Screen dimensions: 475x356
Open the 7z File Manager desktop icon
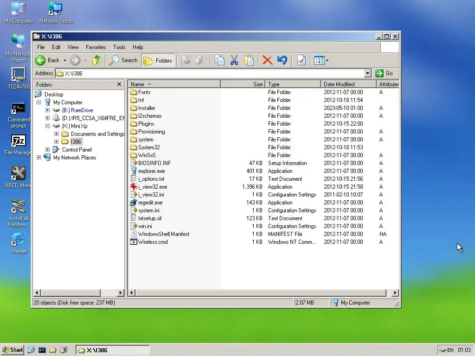(18, 145)
